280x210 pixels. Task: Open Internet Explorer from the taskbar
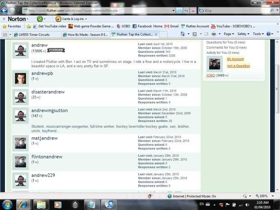pyautogui.click(x=23, y=205)
